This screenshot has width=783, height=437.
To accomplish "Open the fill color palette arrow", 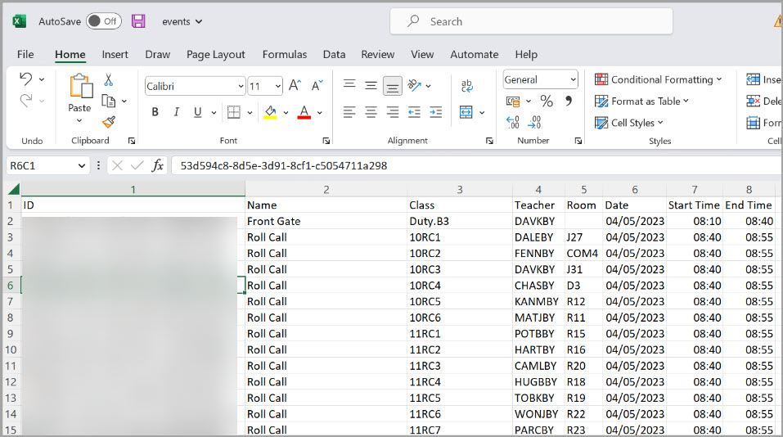I will [x=286, y=113].
